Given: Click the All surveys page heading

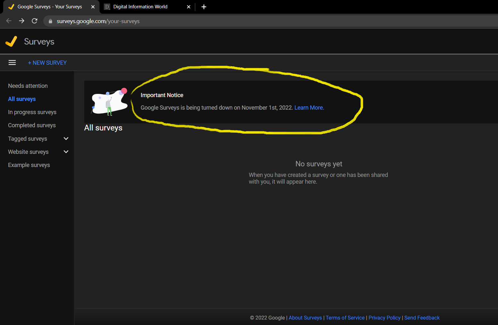Looking at the screenshot, I should (x=103, y=128).
